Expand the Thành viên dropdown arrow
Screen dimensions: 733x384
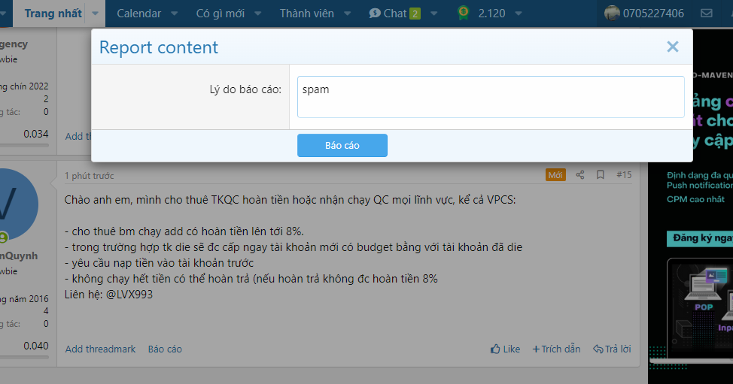[x=348, y=13]
